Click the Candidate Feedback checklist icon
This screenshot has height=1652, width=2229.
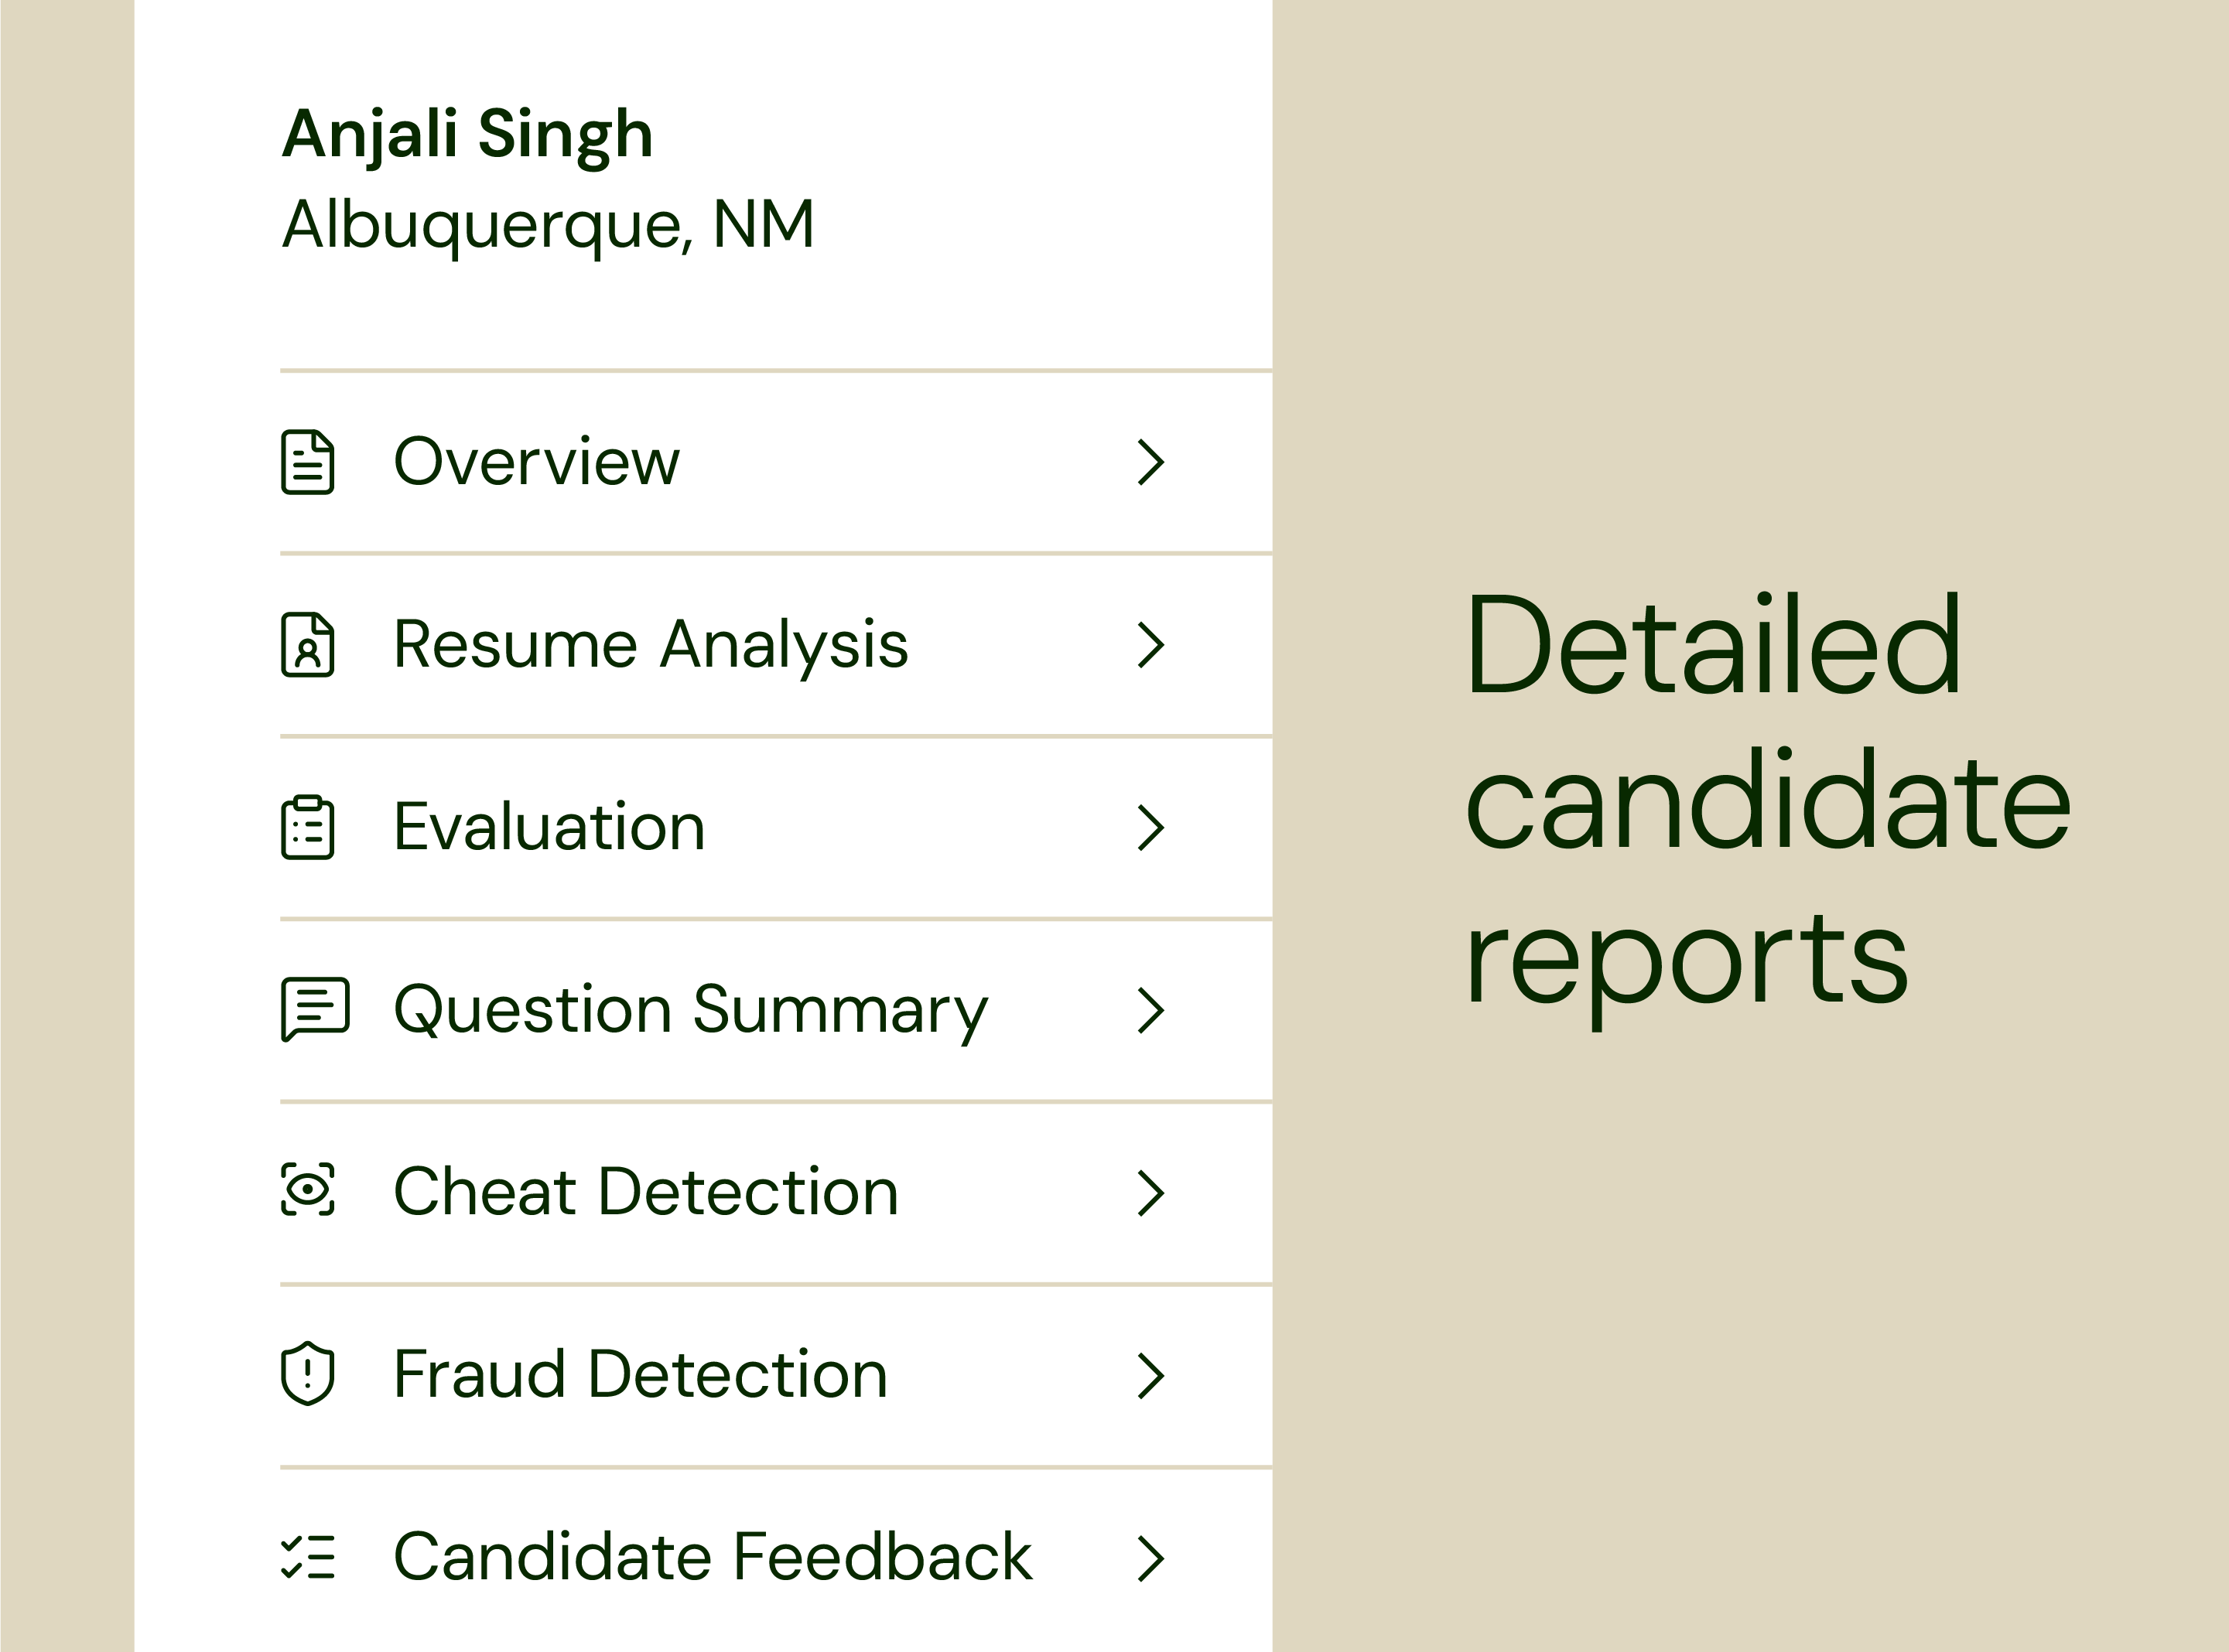click(x=307, y=1557)
